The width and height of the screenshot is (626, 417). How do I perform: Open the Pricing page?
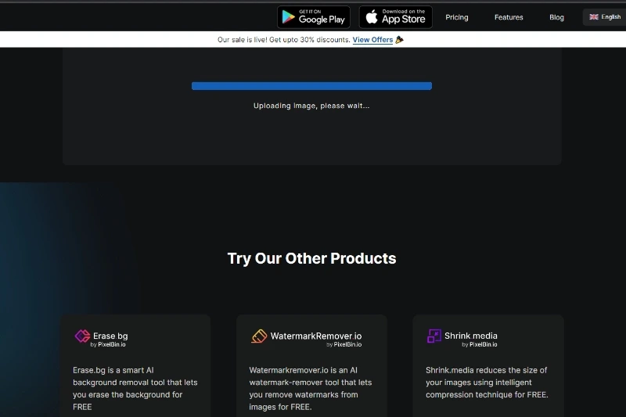pyautogui.click(x=457, y=17)
